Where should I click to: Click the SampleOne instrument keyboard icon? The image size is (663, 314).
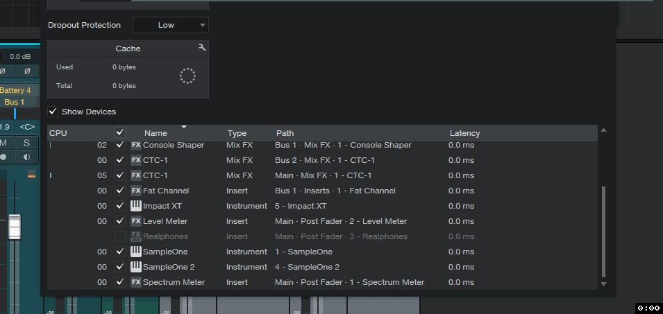[136, 252]
